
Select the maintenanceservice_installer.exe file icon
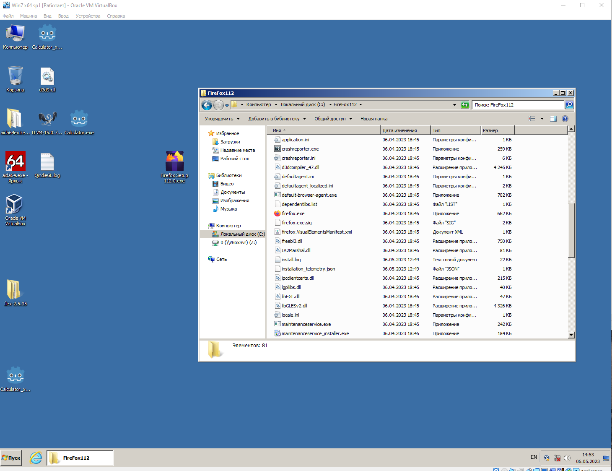click(277, 333)
